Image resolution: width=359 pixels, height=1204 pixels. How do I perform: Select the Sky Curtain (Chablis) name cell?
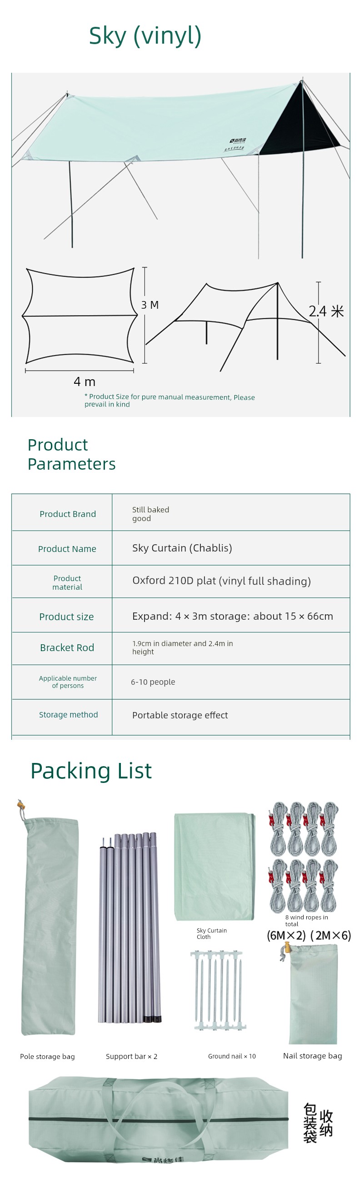tap(182, 548)
